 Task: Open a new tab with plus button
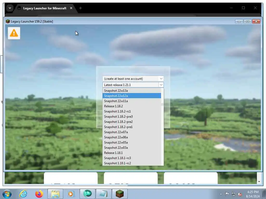pos(81,8)
